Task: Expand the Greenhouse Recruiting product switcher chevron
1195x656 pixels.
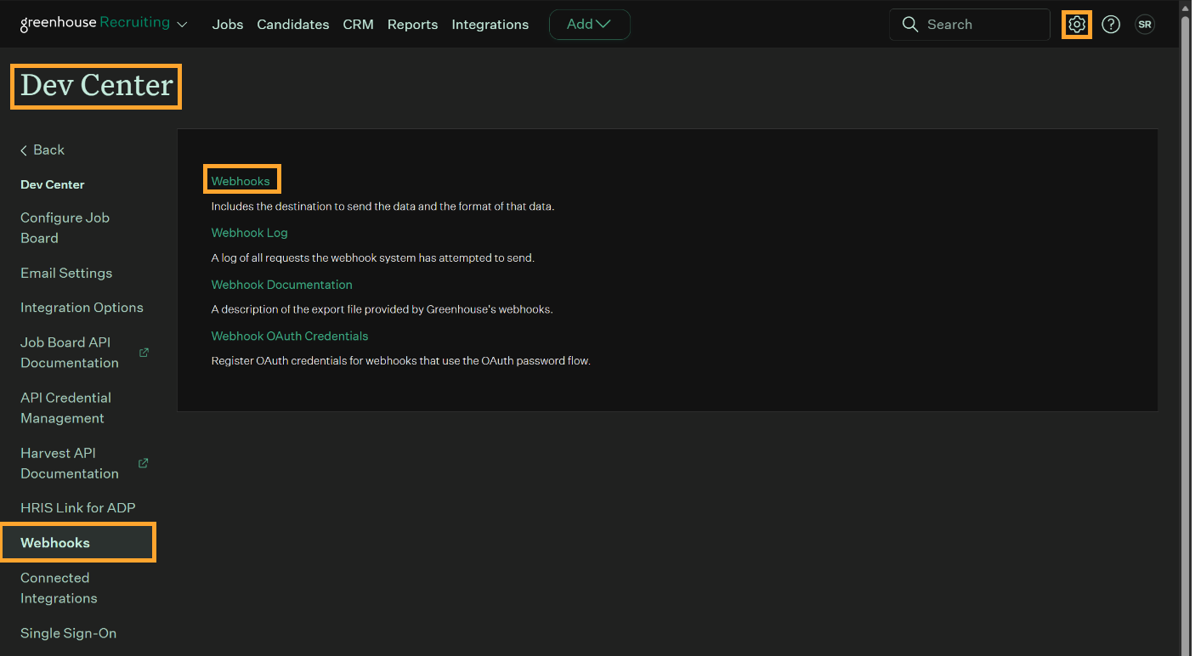Action: [x=182, y=25]
